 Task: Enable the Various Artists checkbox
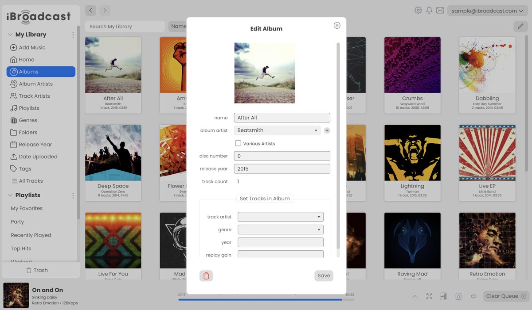(x=238, y=143)
